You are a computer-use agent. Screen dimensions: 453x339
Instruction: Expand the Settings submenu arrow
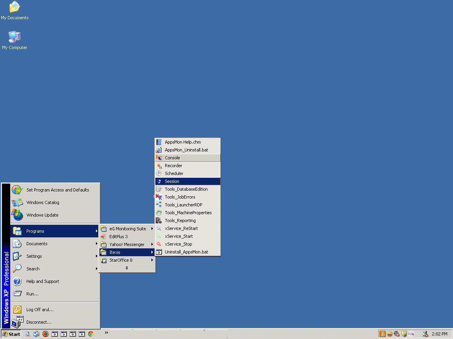(x=96, y=256)
